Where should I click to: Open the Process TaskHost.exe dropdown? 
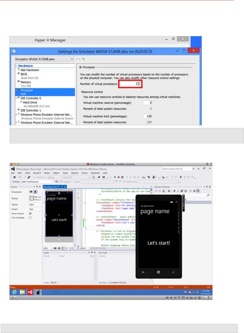(x=37, y=182)
